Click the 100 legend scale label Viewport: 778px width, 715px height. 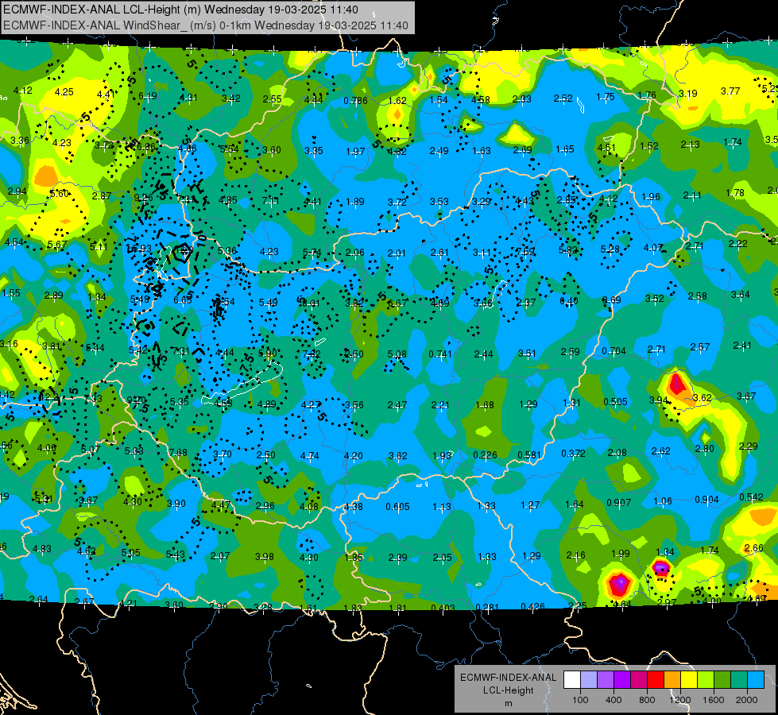580,700
